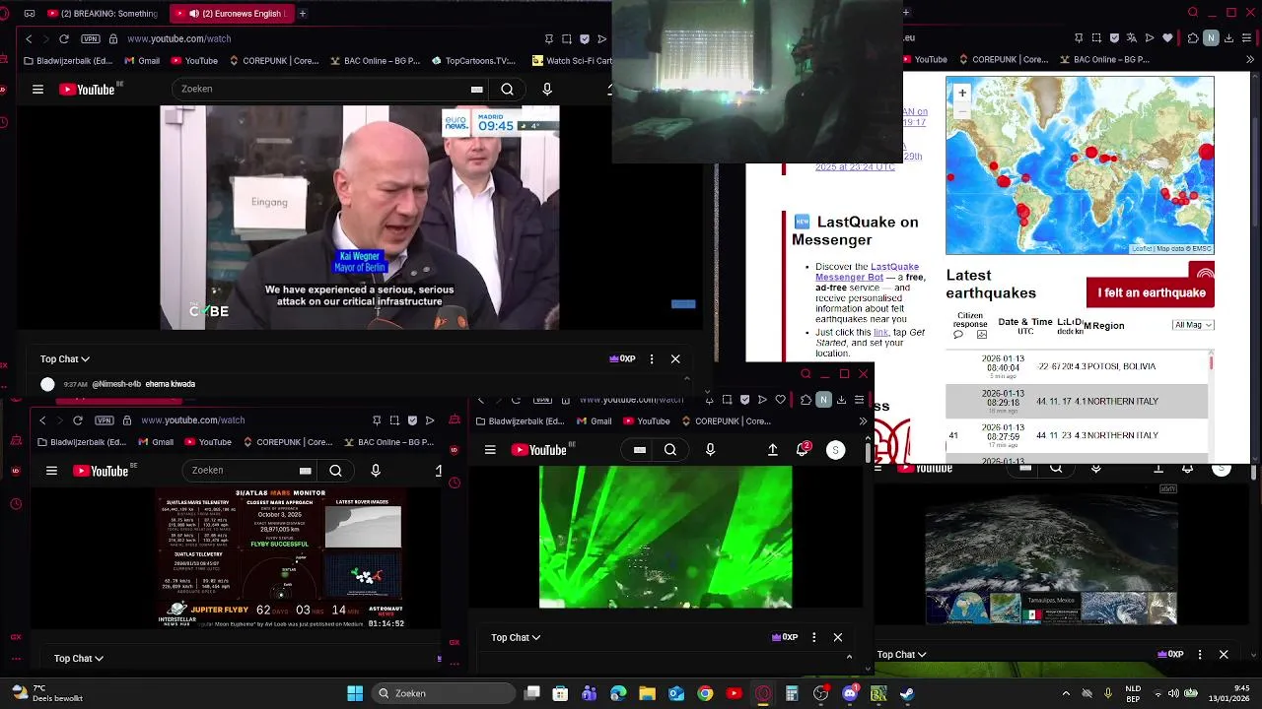Start voice search in 3I/ATLAS window
1262x709 pixels.
tap(376, 471)
